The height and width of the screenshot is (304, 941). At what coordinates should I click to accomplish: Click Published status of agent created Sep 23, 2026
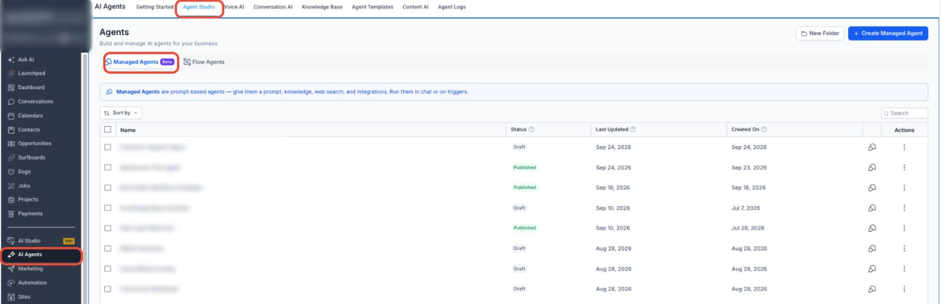point(525,168)
